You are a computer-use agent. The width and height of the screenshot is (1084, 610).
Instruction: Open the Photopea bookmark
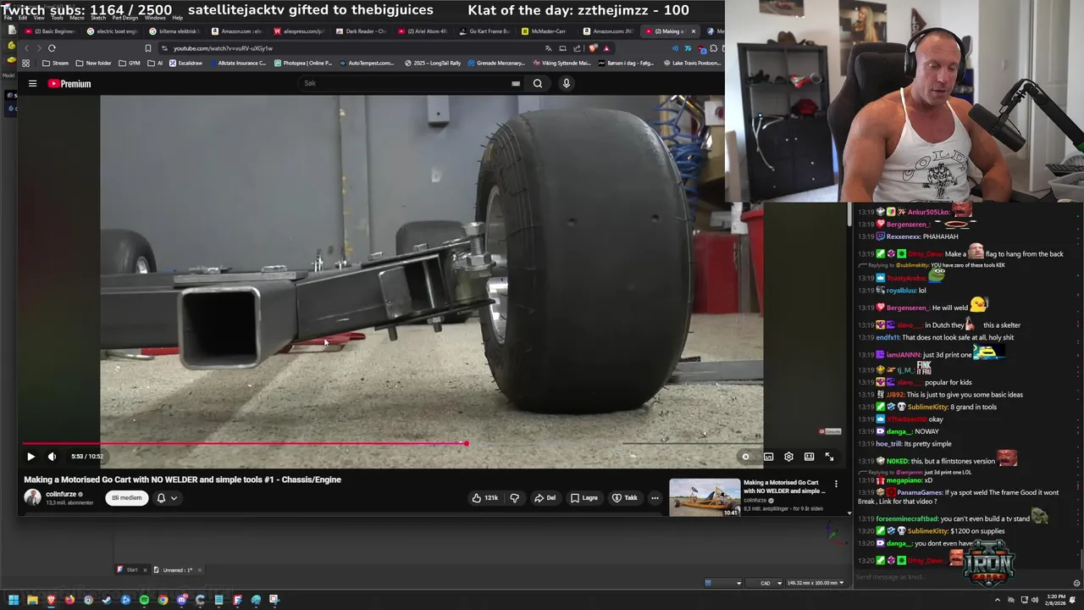(x=302, y=63)
